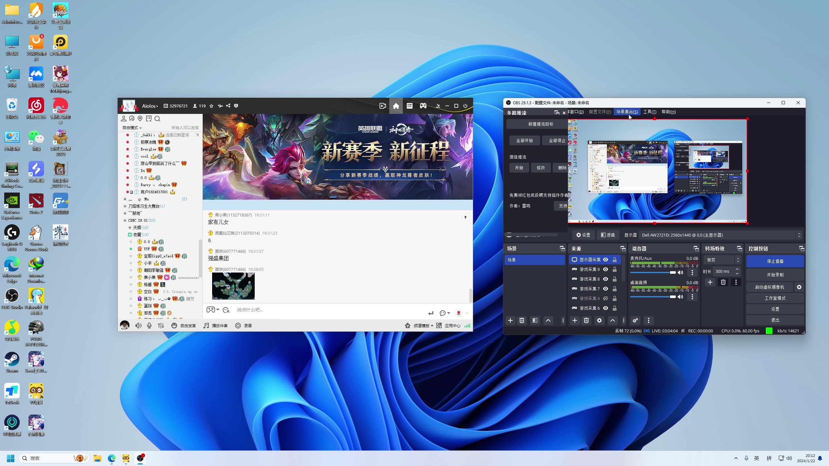This screenshot has height=466, width=829.
Task: Click the search icon in YY sidebar
Action: 157,119
